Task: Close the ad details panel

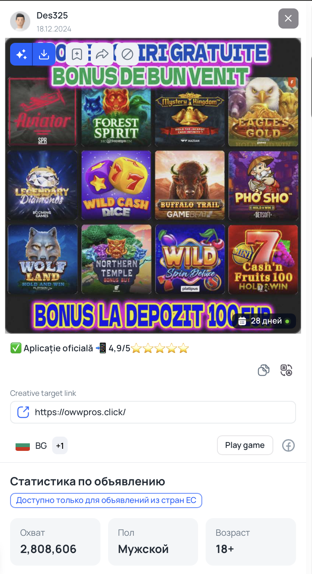Action: [x=288, y=18]
